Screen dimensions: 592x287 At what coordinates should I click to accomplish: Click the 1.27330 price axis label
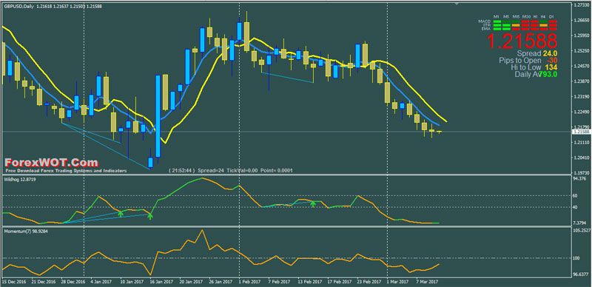click(581, 5)
